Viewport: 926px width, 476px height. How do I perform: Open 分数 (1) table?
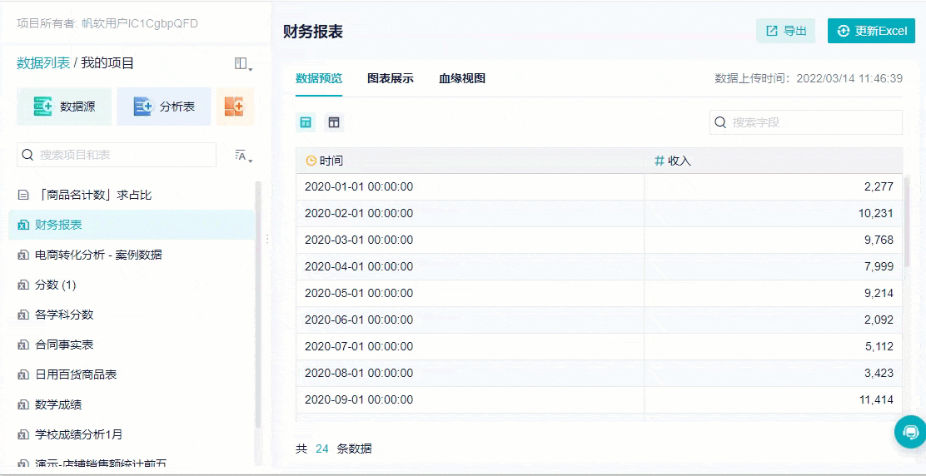coord(132,285)
